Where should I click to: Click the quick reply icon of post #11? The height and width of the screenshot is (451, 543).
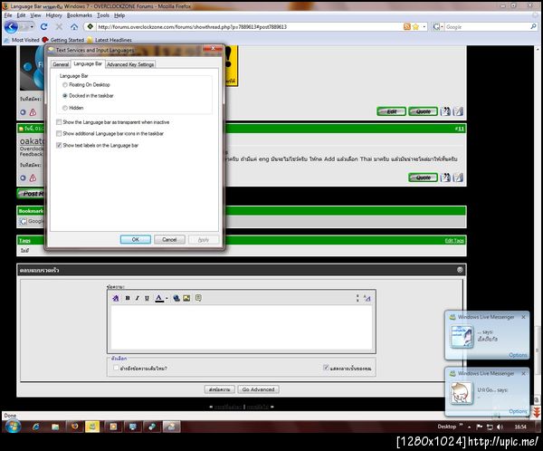click(x=458, y=178)
